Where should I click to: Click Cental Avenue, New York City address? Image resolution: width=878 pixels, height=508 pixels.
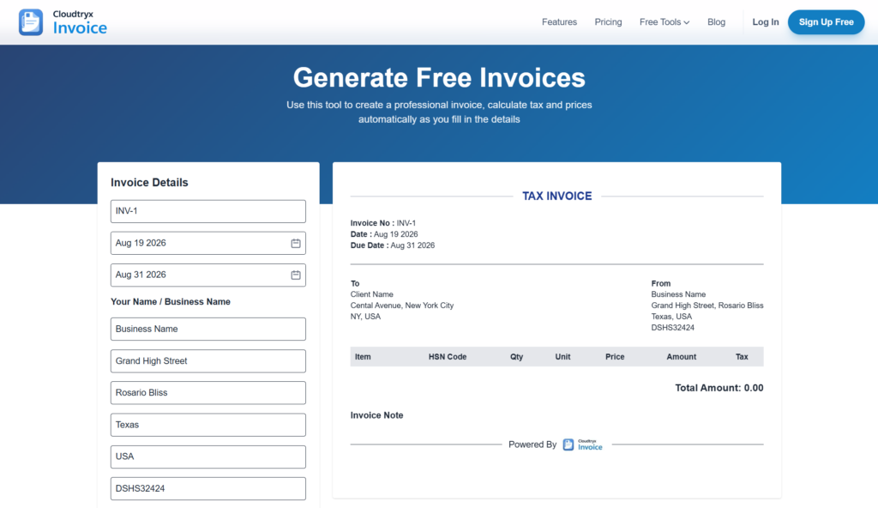(402, 305)
